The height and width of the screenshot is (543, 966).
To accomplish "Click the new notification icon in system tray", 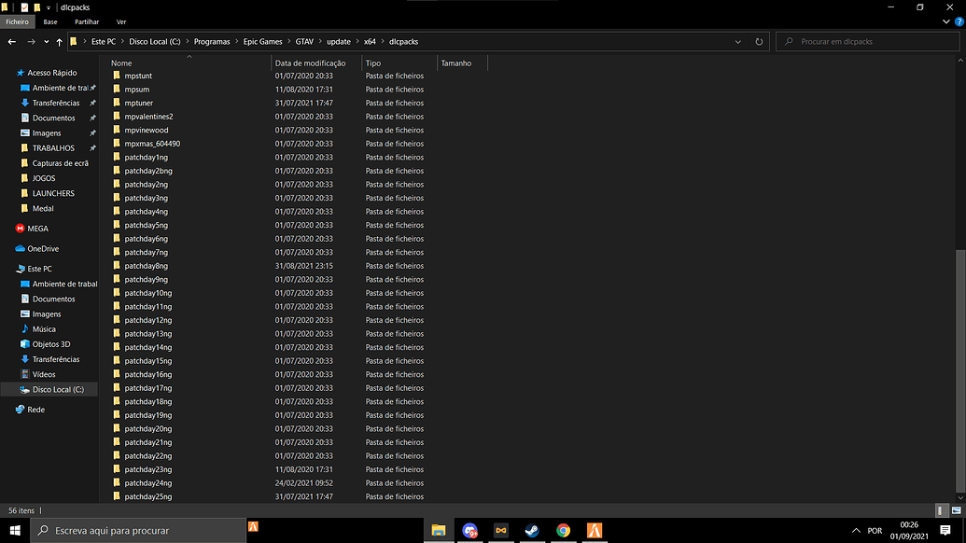I will click(945, 530).
